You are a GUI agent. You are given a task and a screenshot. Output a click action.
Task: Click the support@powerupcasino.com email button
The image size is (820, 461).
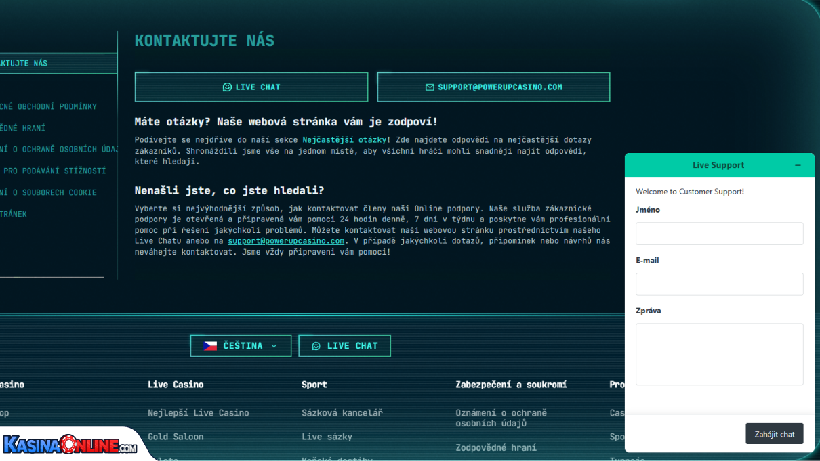[x=493, y=87]
